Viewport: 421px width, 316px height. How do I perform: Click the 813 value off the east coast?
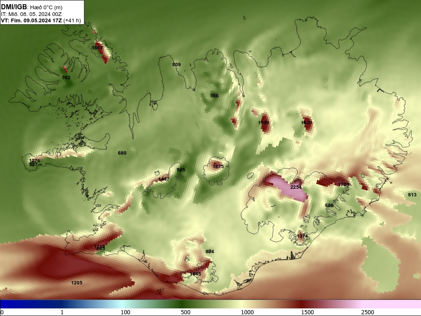click(412, 195)
